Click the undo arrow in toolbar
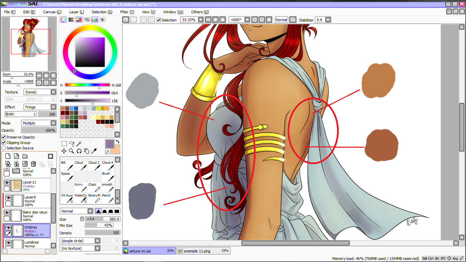 pos(126,20)
